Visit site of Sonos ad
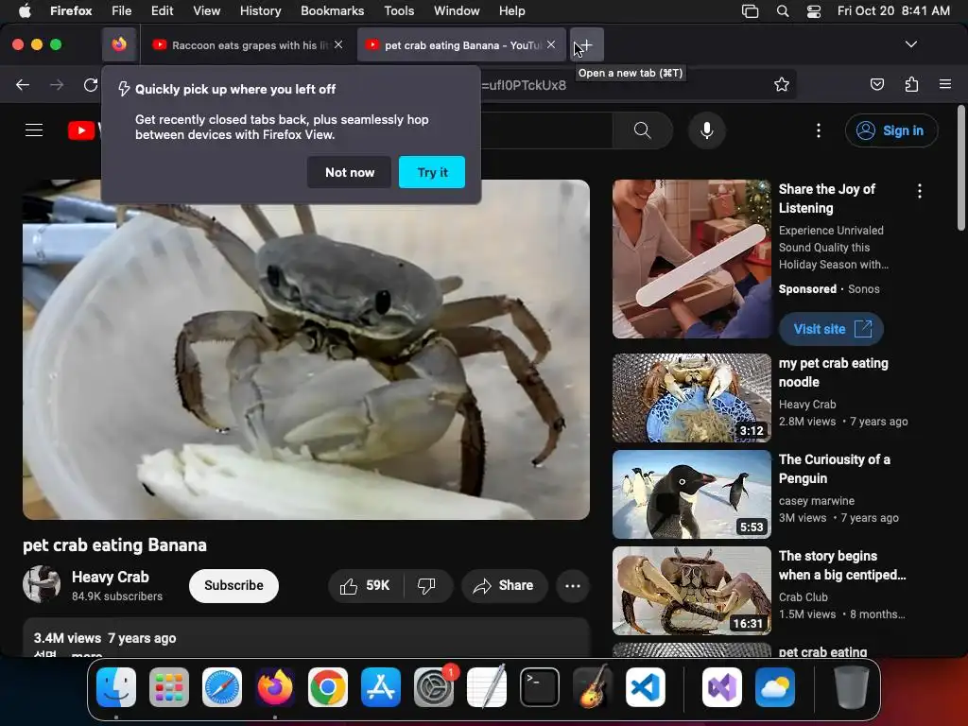968x726 pixels. tap(831, 329)
